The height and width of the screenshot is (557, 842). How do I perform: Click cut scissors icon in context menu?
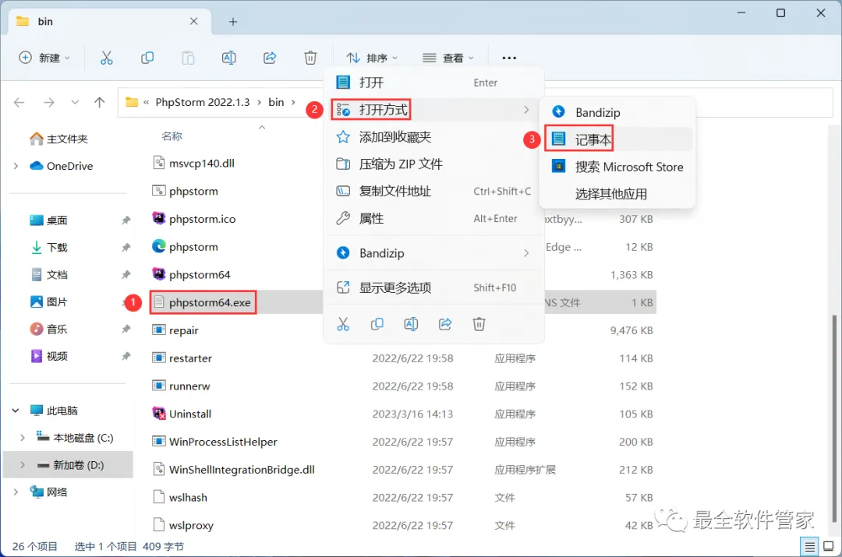pyautogui.click(x=342, y=324)
